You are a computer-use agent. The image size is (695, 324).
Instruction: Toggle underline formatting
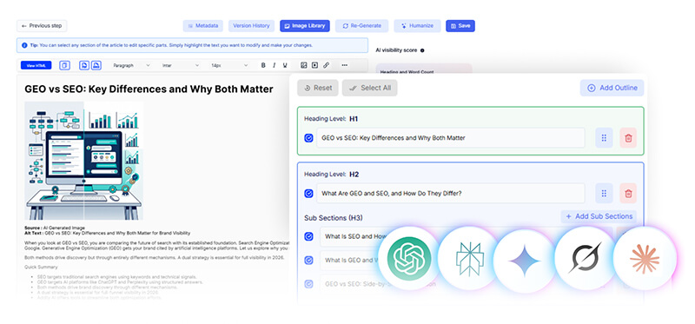285,66
